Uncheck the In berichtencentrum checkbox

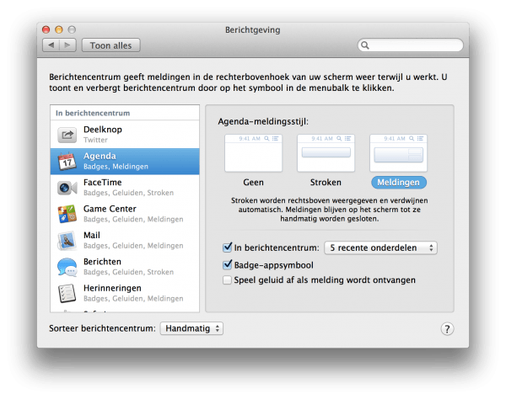227,247
